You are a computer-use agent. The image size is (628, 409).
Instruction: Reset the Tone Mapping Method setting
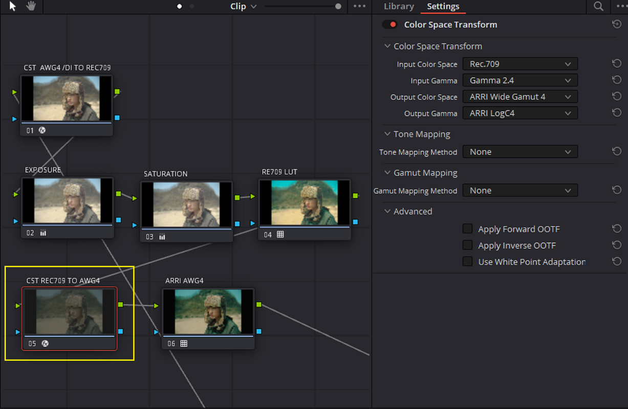pos(617,152)
